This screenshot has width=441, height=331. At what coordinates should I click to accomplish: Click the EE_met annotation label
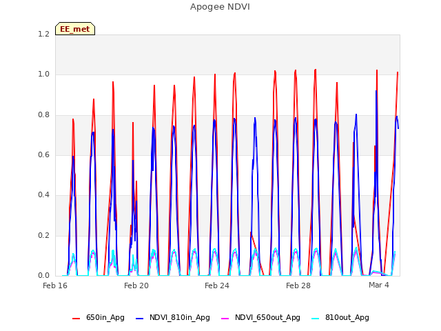(x=75, y=29)
